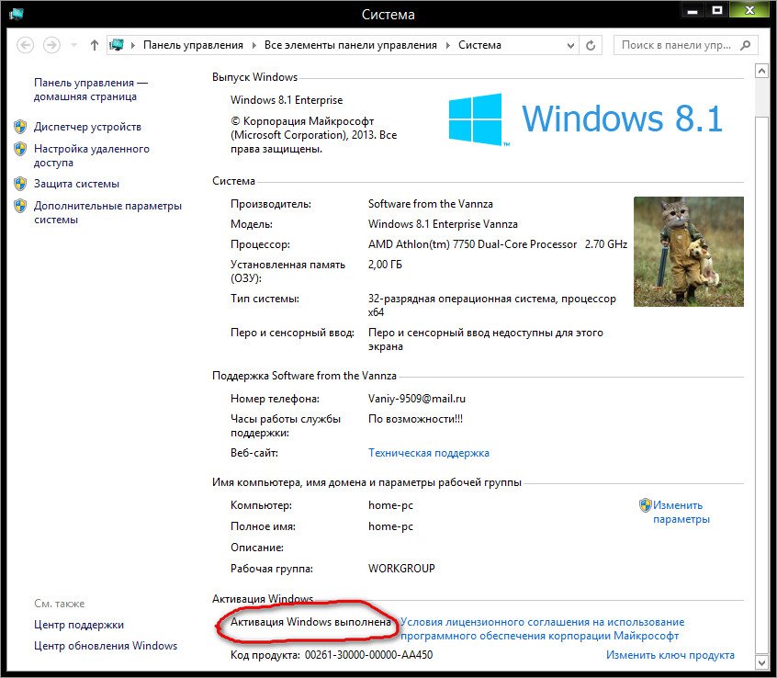This screenshot has width=777, height=678.
Task: Click 'Windows 8.1 Enterprise' edition text
Action: (287, 100)
